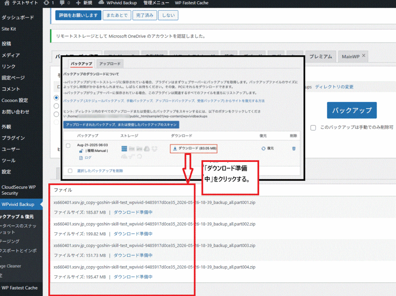Viewport: 396px width, 296px height.
Task: Click the SFTP storage icon in backup row
Action: pyautogui.click(x=139, y=149)
